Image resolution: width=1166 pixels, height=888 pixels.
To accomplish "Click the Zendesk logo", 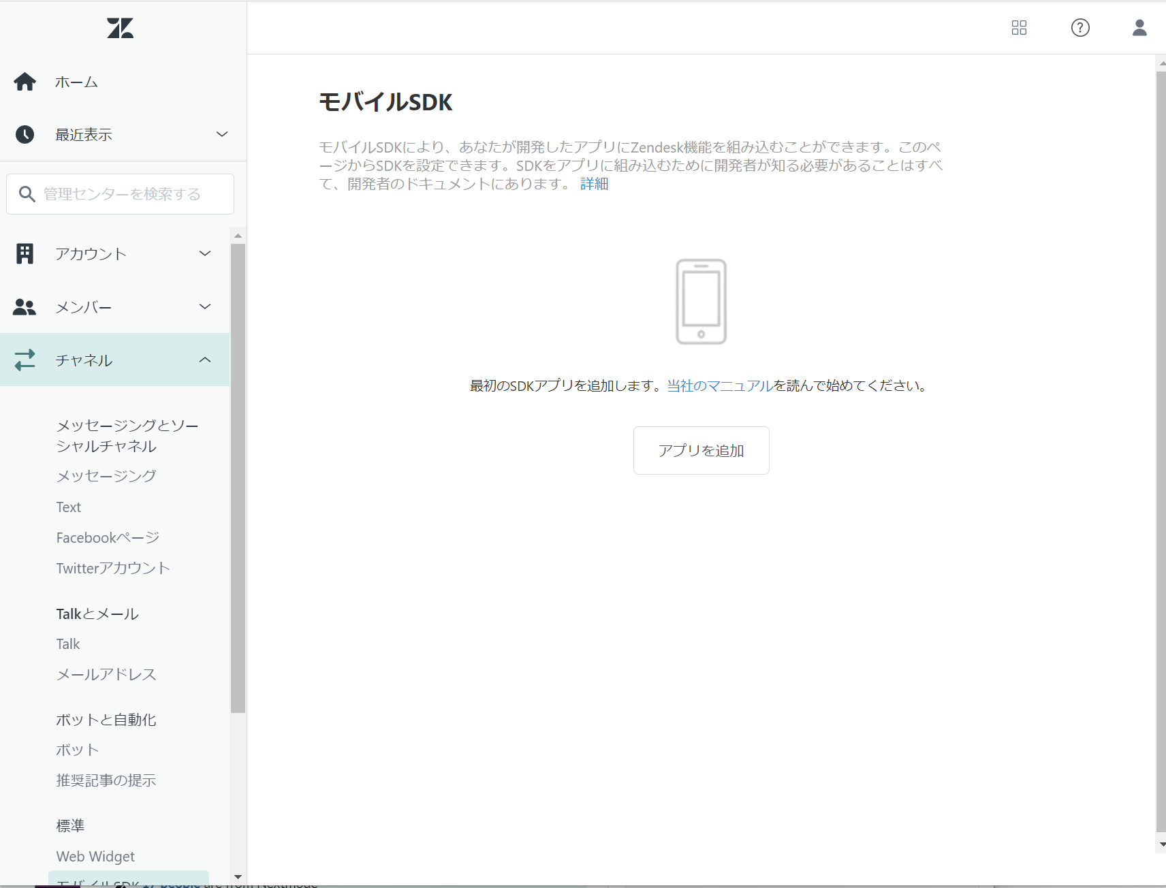I will point(120,27).
